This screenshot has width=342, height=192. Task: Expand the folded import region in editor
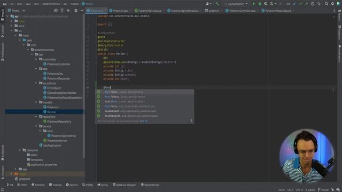pyautogui.click(x=110, y=25)
